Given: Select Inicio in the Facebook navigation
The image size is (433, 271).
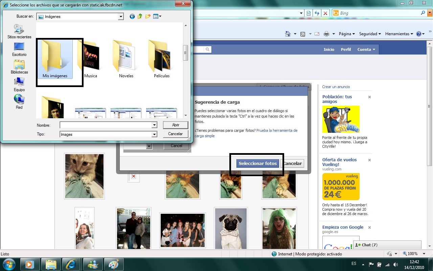Looking at the screenshot, I should tap(328, 49).
